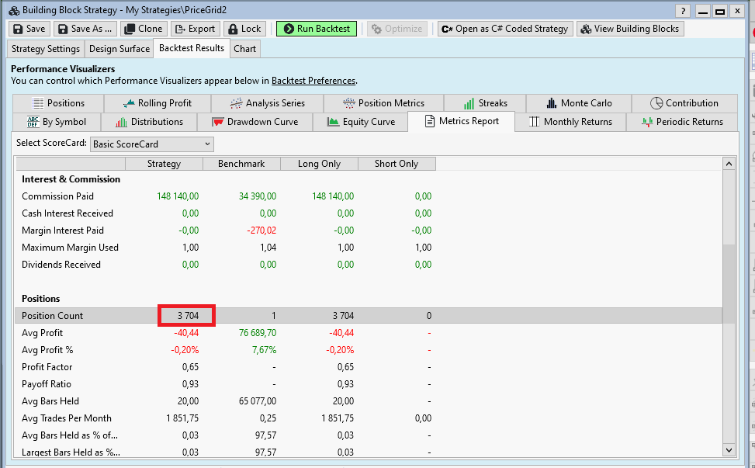Open the Design Surface tab
This screenshot has width=755, height=468.
click(x=119, y=49)
